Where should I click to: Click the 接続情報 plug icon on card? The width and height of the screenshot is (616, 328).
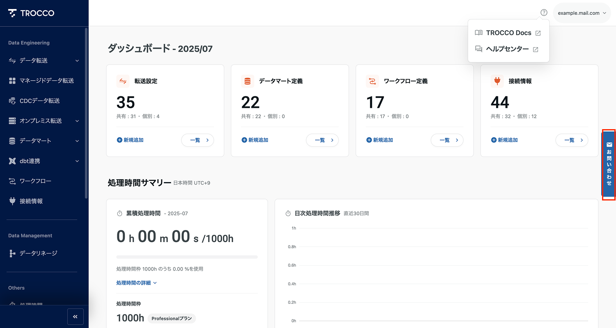pos(497,81)
